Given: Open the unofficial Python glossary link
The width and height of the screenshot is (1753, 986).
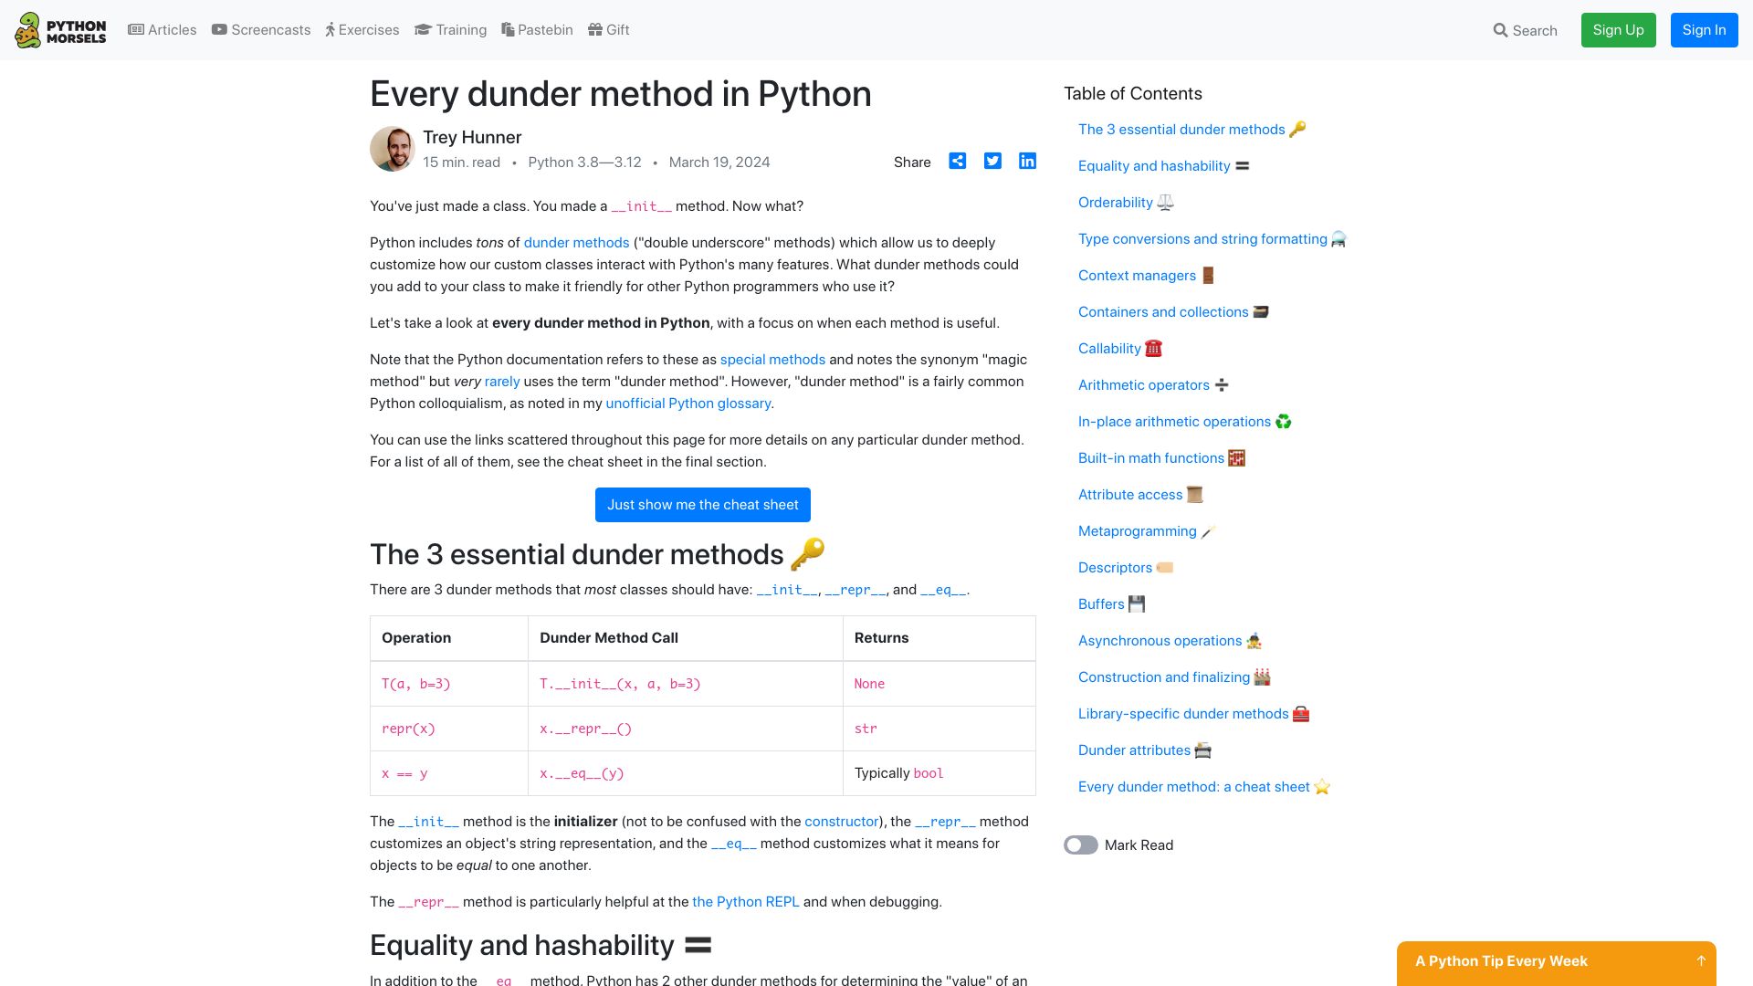Looking at the screenshot, I should 688,404.
